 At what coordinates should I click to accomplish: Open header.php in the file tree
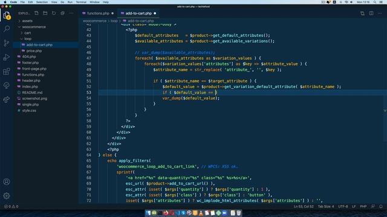31,80
